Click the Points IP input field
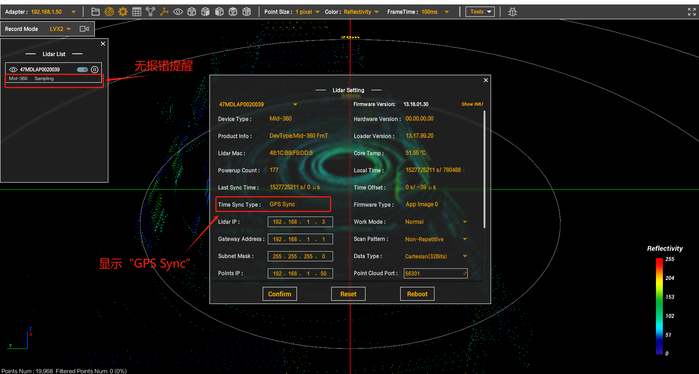Viewport: 699px width, 374px height. click(x=300, y=273)
